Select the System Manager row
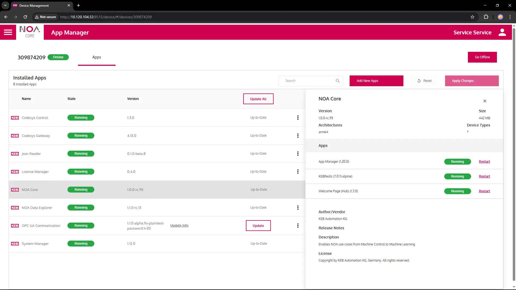This screenshot has height=290, width=516. 35,244
